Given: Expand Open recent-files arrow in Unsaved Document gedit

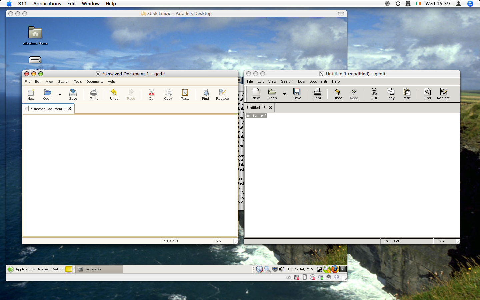Looking at the screenshot, I should (60, 94).
